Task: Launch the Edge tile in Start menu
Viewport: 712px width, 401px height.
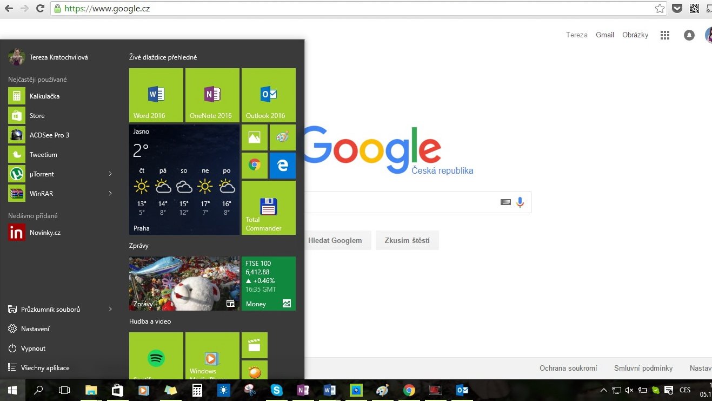Action: coord(283,166)
